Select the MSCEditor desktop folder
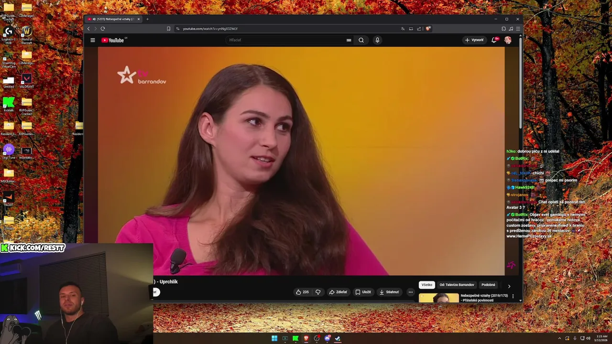 coord(9,175)
